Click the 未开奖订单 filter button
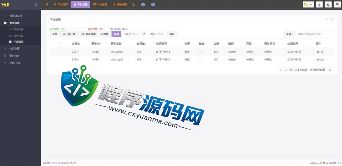Image resolution: width=342 pixels, height=166 pixels. coord(69,34)
